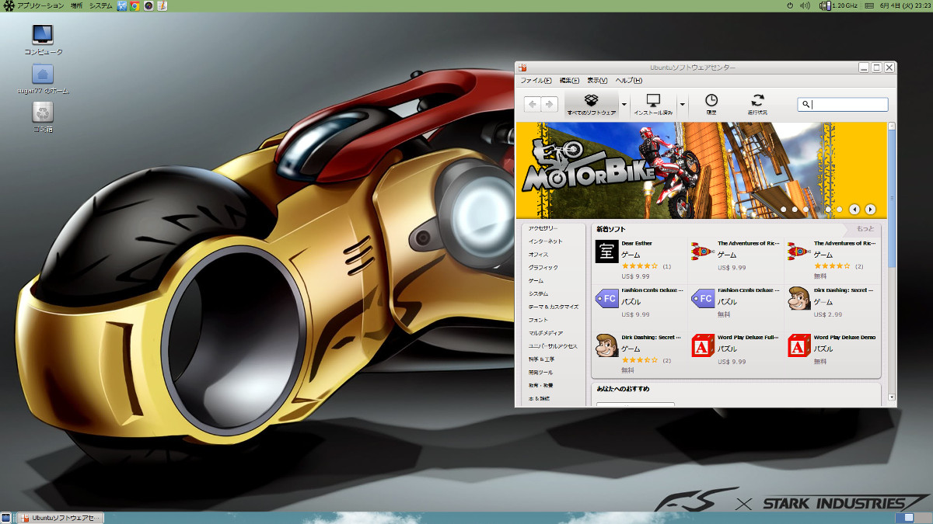This screenshot has height=524, width=933.
Task: Open the コンピュータ desktop icon
Action: 43,34
